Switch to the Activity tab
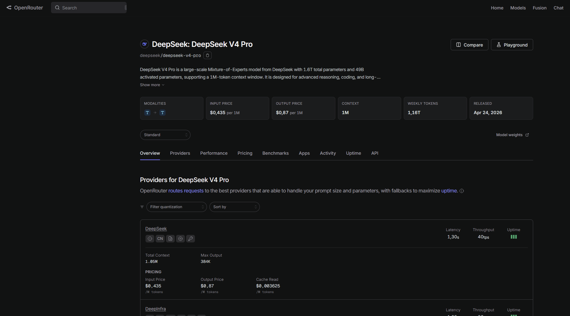The image size is (570, 316). tap(328, 153)
